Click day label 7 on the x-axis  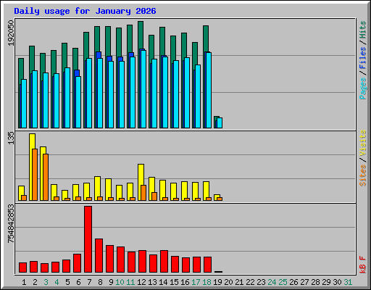(x=89, y=282)
